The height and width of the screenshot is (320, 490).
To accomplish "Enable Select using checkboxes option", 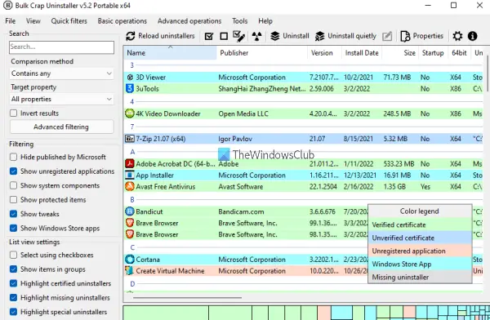I will pyautogui.click(x=13, y=255).
